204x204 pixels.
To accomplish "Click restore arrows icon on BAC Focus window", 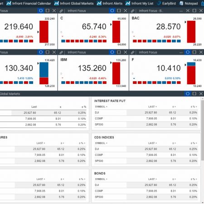I will (x=188, y=10).
